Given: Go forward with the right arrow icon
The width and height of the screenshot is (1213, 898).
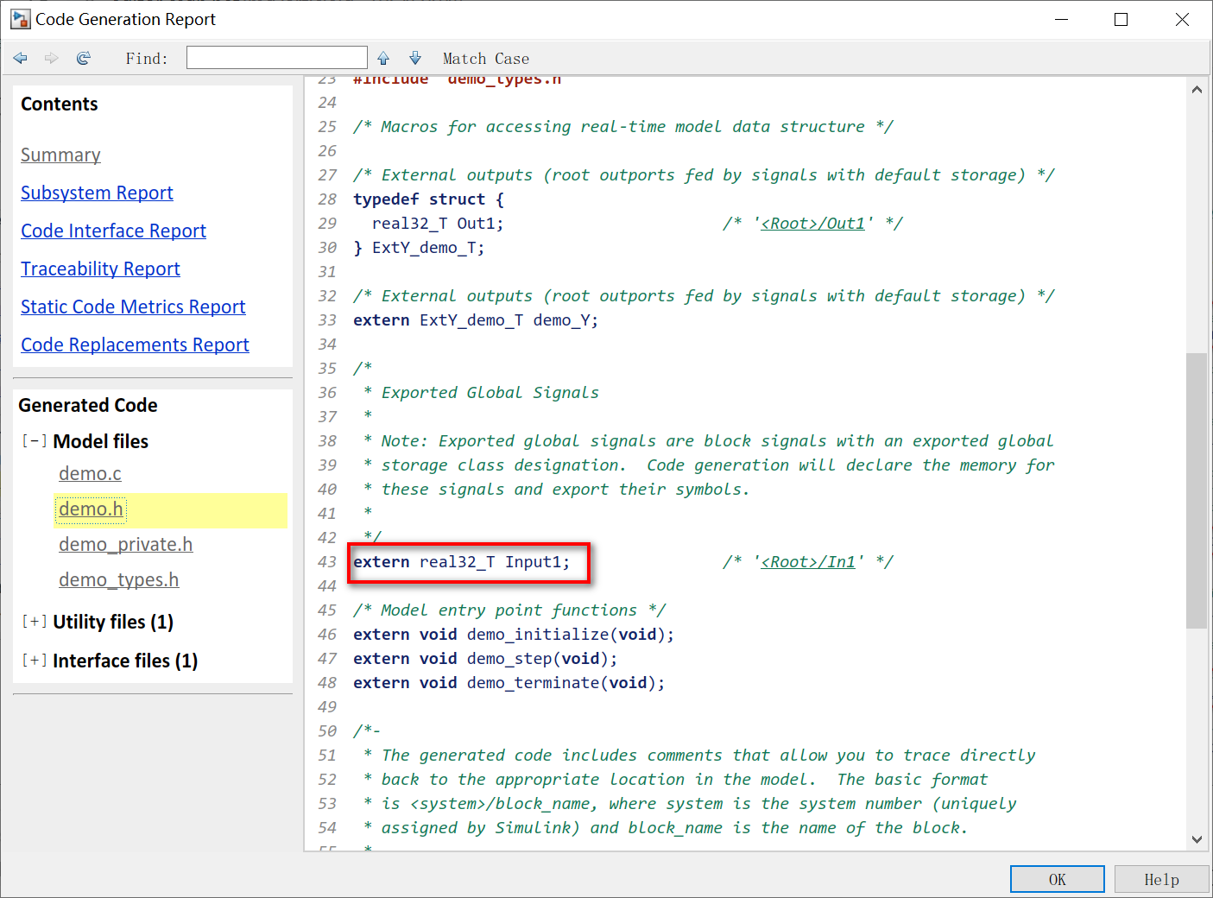Looking at the screenshot, I should click(52, 58).
